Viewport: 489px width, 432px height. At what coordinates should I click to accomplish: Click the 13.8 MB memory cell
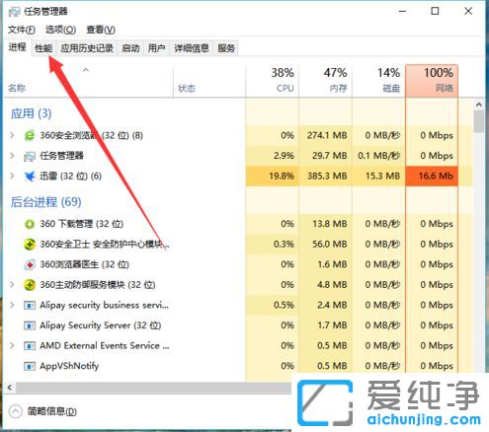[x=325, y=224]
